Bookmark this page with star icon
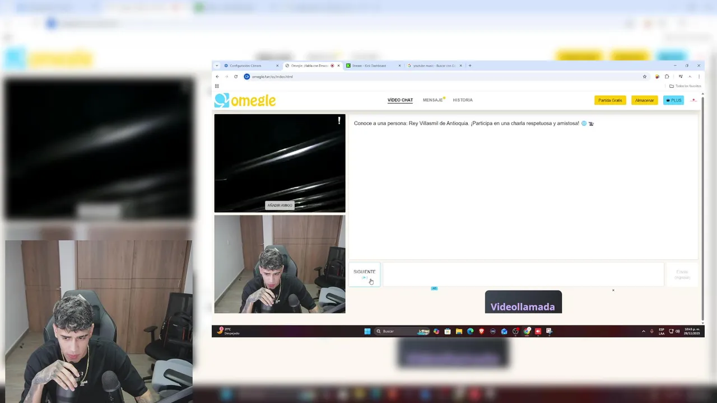Viewport: 717px width, 403px height. click(x=645, y=77)
